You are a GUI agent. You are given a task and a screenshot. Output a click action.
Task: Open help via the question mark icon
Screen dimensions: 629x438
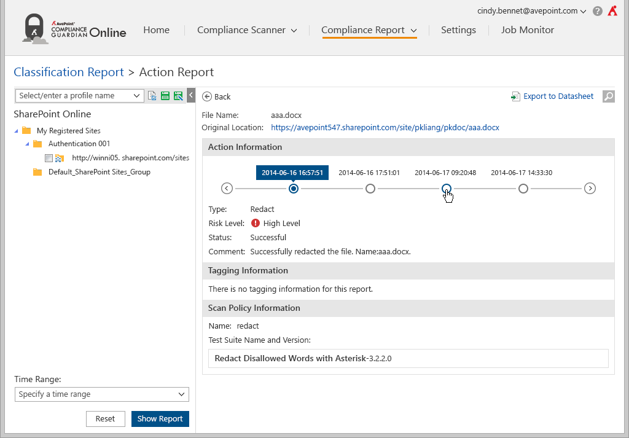click(x=598, y=11)
